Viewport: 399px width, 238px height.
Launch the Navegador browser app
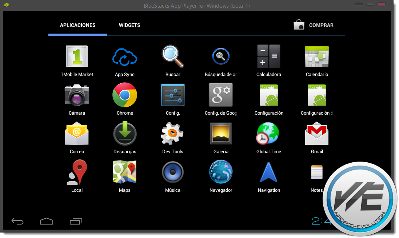point(221,172)
